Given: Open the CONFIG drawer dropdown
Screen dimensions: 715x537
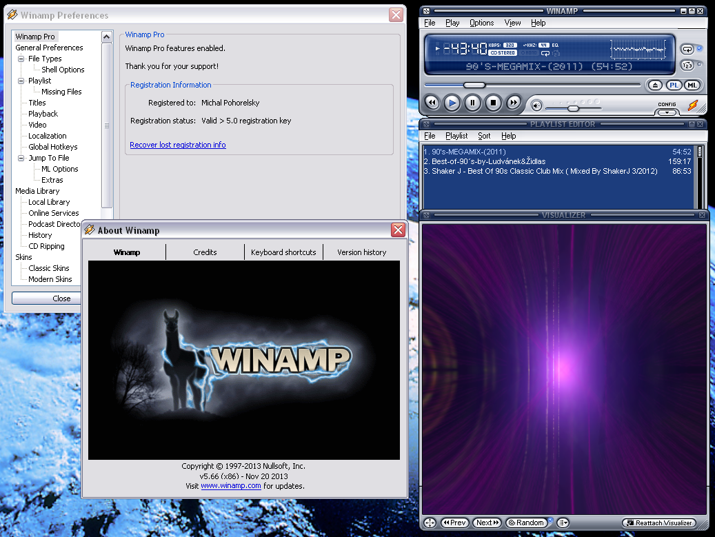Looking at the screenshot, I should pyautogui.click(x=666, y=112).
